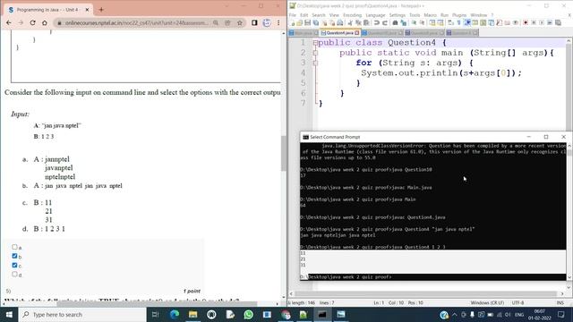Click the Word wrap icon in Notepad++
The image size is (573, 322).
click(450, 22)
